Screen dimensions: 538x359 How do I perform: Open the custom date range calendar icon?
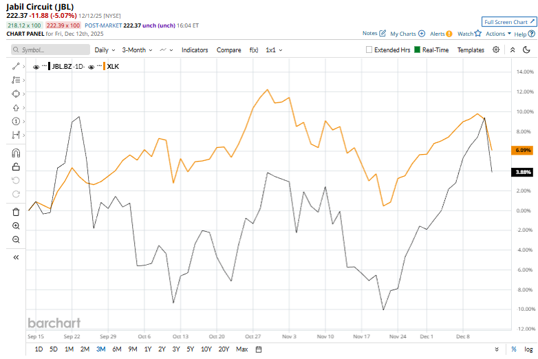(259, 349)
